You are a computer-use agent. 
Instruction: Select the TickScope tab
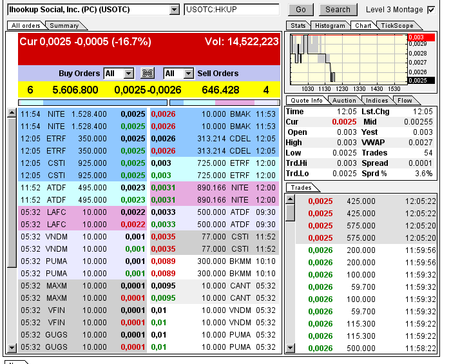pos(397,25)
